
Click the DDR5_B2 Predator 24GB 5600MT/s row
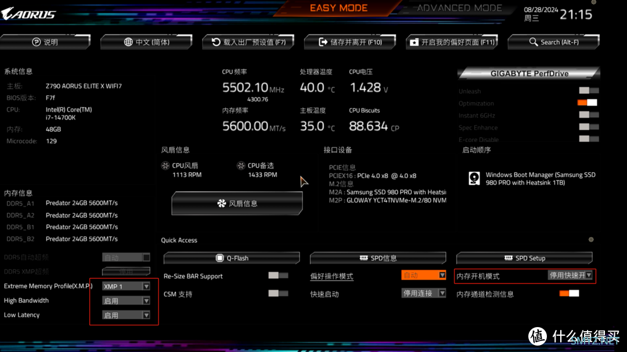[62, 239]
